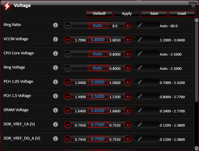Load a saved voltage profile
Screen dimensions: 199x151
point(181,14)
